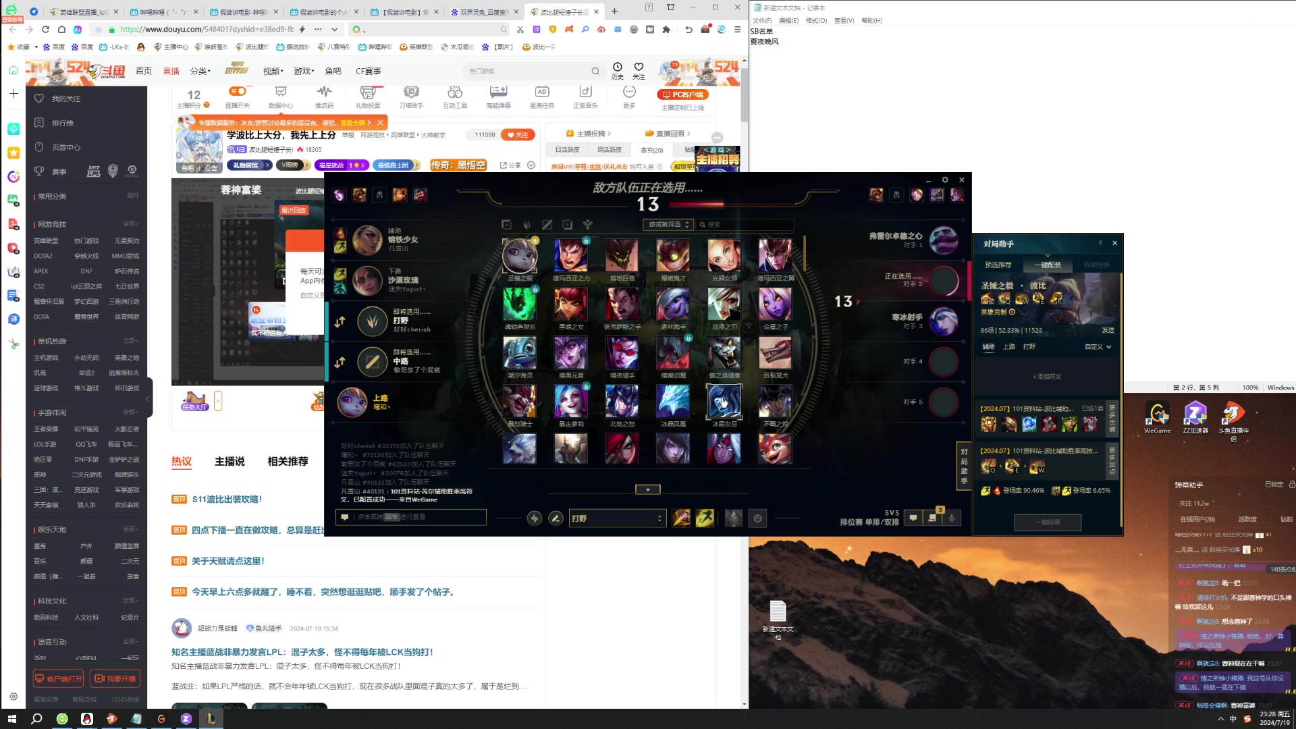Image resolution: width=1296 pixels, height=729 pixels.
Task: Toggle the 直播开关 switch on Douyu
Action: point(238,91)
